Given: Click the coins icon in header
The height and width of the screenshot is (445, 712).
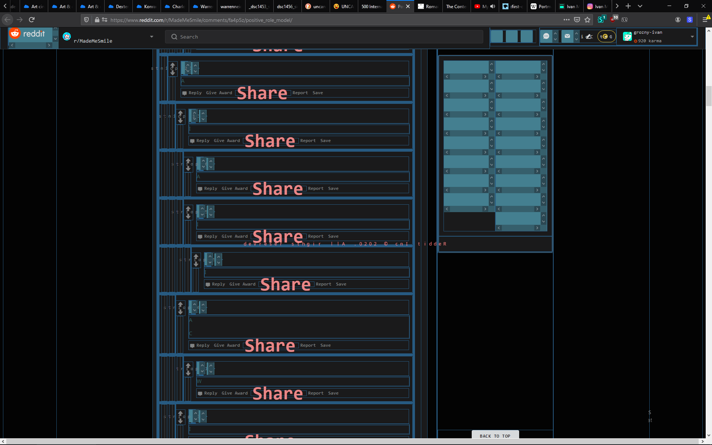Looking at the screenshot, I should [606, 36].
